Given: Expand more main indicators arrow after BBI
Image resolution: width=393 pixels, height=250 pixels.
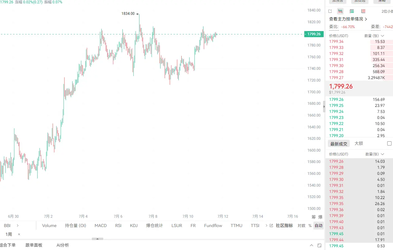Looking at the screenshot, I should [x=18, y=226].
